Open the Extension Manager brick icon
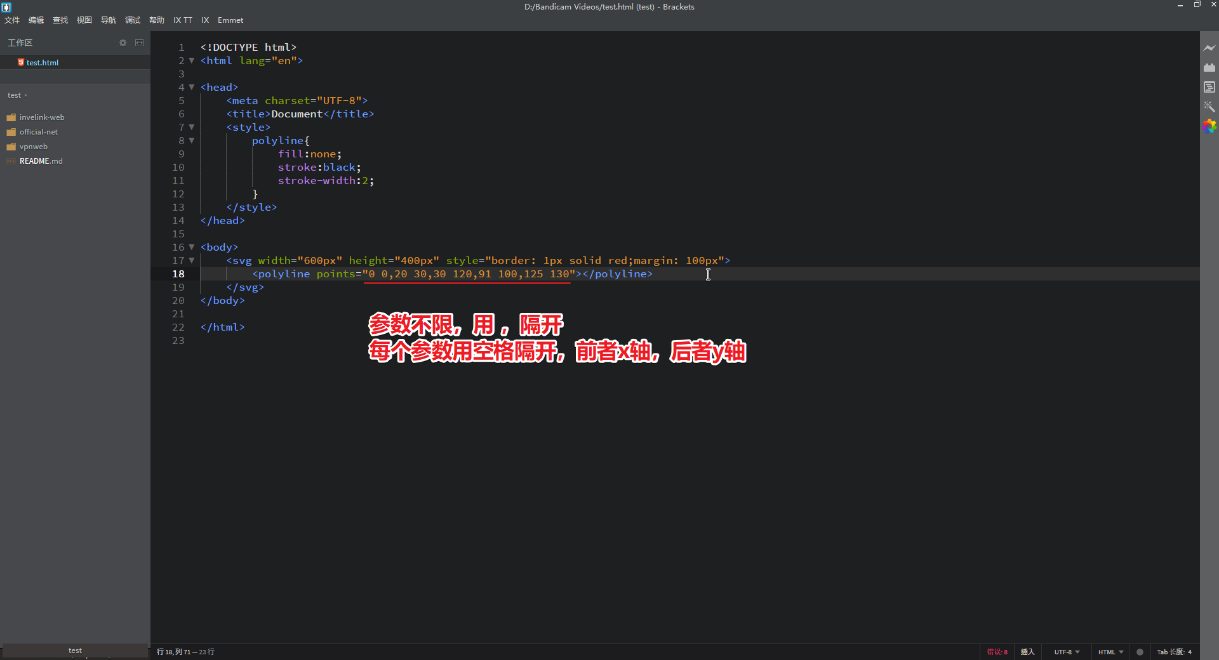The height and width of the screenshot is (660, 1219). pyautogui.click(x=1210, y=67)
